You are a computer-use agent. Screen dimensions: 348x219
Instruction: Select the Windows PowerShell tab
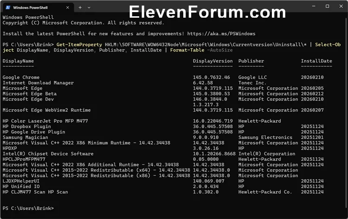(x=38, y=7)
